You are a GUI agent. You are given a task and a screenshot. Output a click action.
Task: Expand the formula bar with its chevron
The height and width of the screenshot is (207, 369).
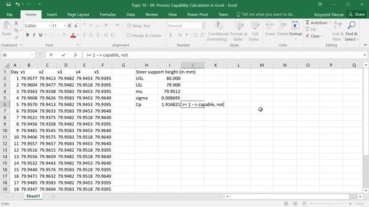[x=364, y=55]
